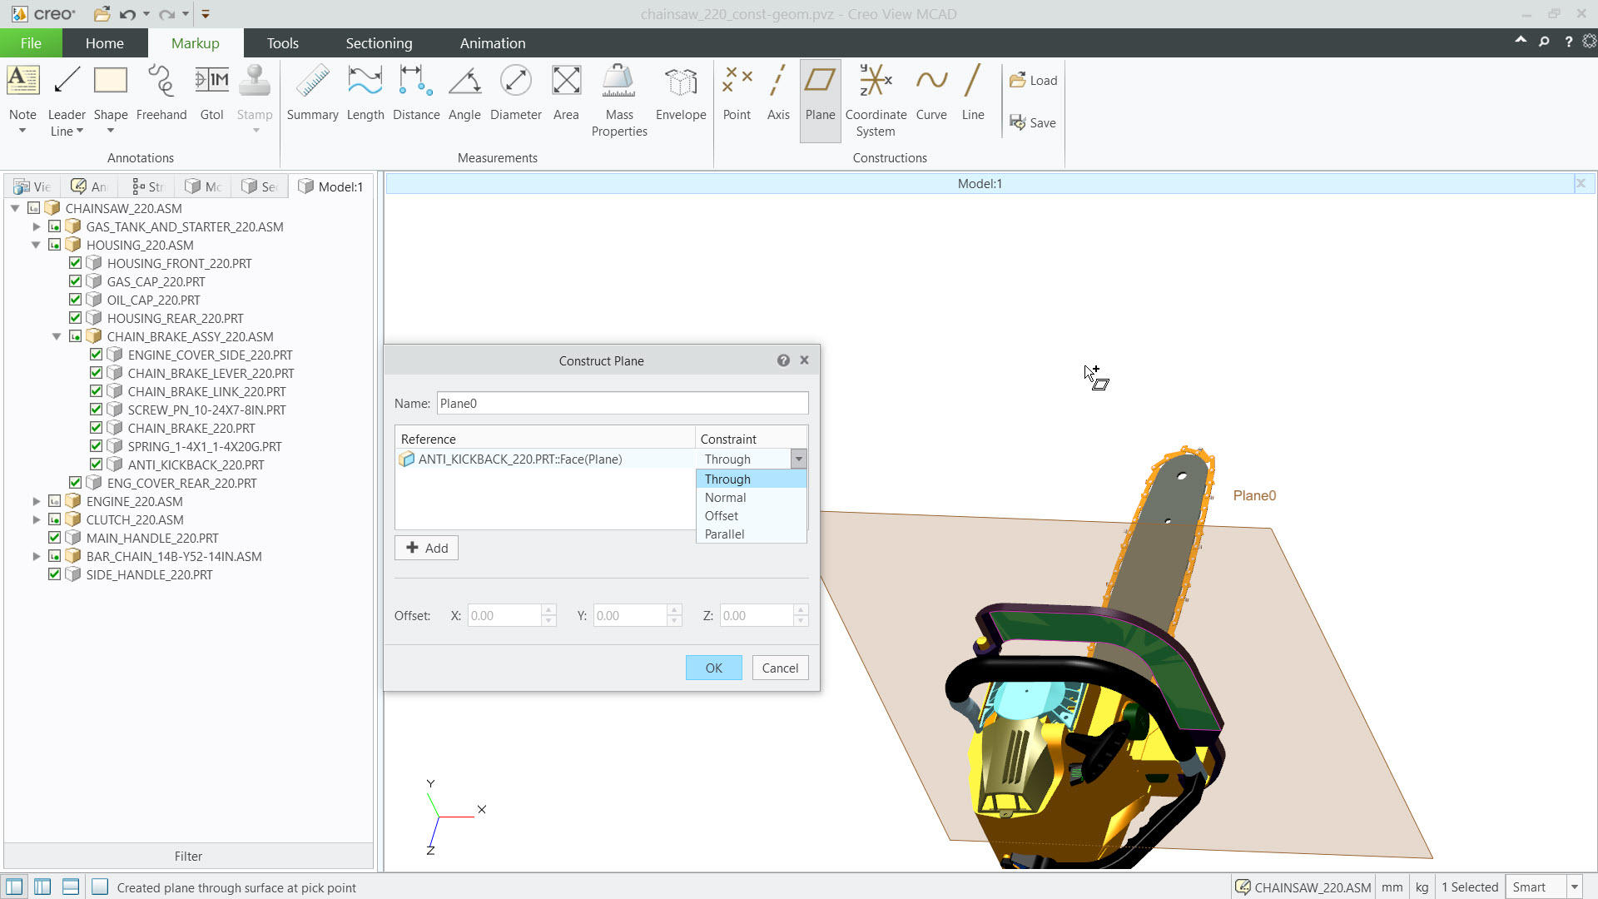
Task: Open the Smart selection filter dropdown
Action: coord(1575,887)
